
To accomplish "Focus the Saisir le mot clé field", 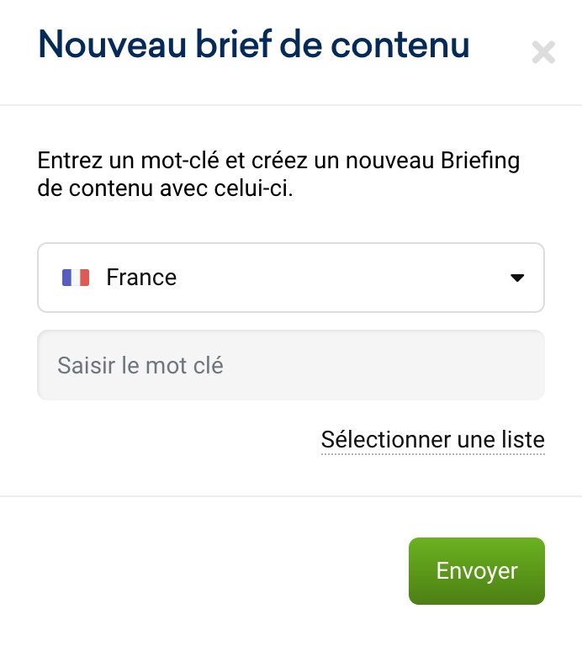I will (291, 365).
